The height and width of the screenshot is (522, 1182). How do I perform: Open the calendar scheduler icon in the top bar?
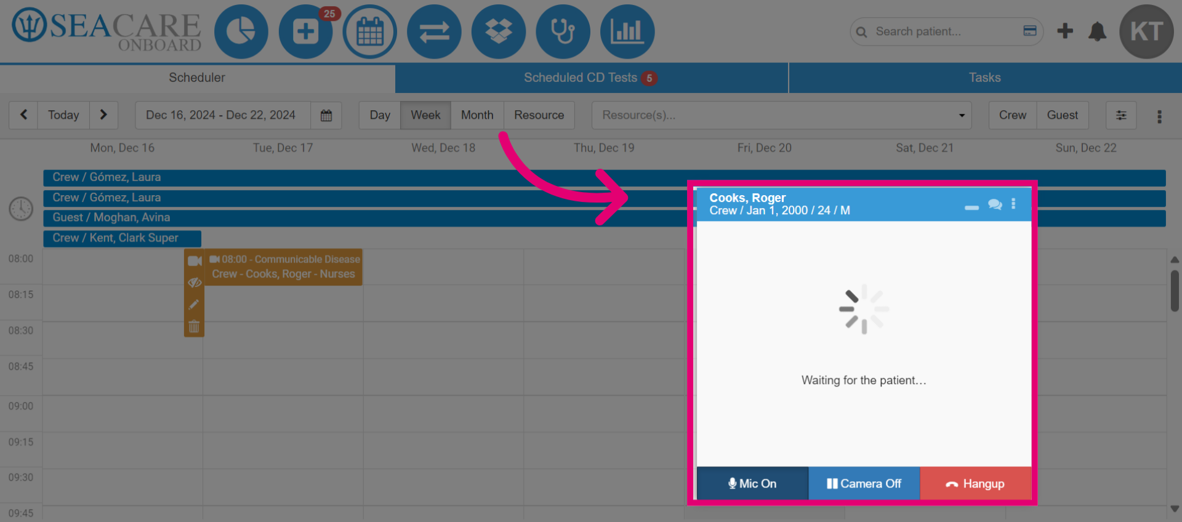coord(370,31)
